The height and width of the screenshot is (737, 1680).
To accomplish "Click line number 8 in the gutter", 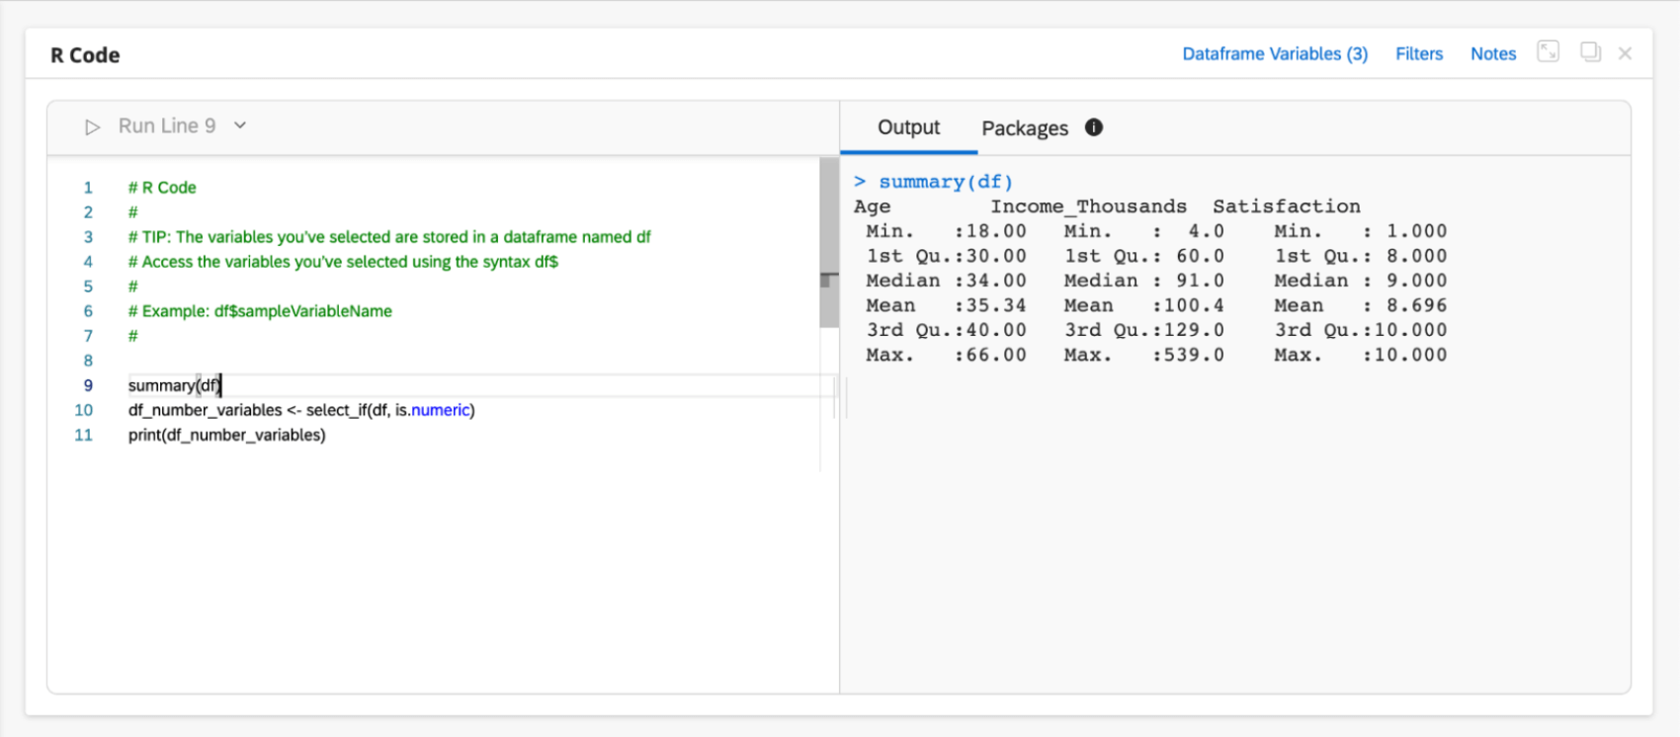I will pos(88,361).
